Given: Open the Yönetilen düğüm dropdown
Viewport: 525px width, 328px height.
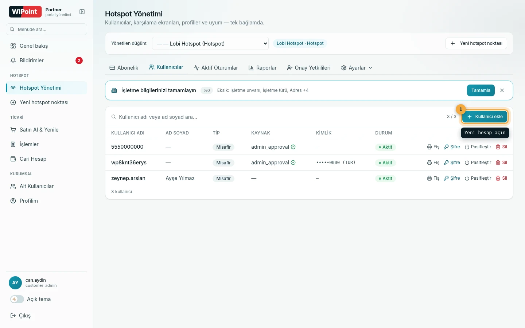Looking at the screenshot, I should click(210, 43).
